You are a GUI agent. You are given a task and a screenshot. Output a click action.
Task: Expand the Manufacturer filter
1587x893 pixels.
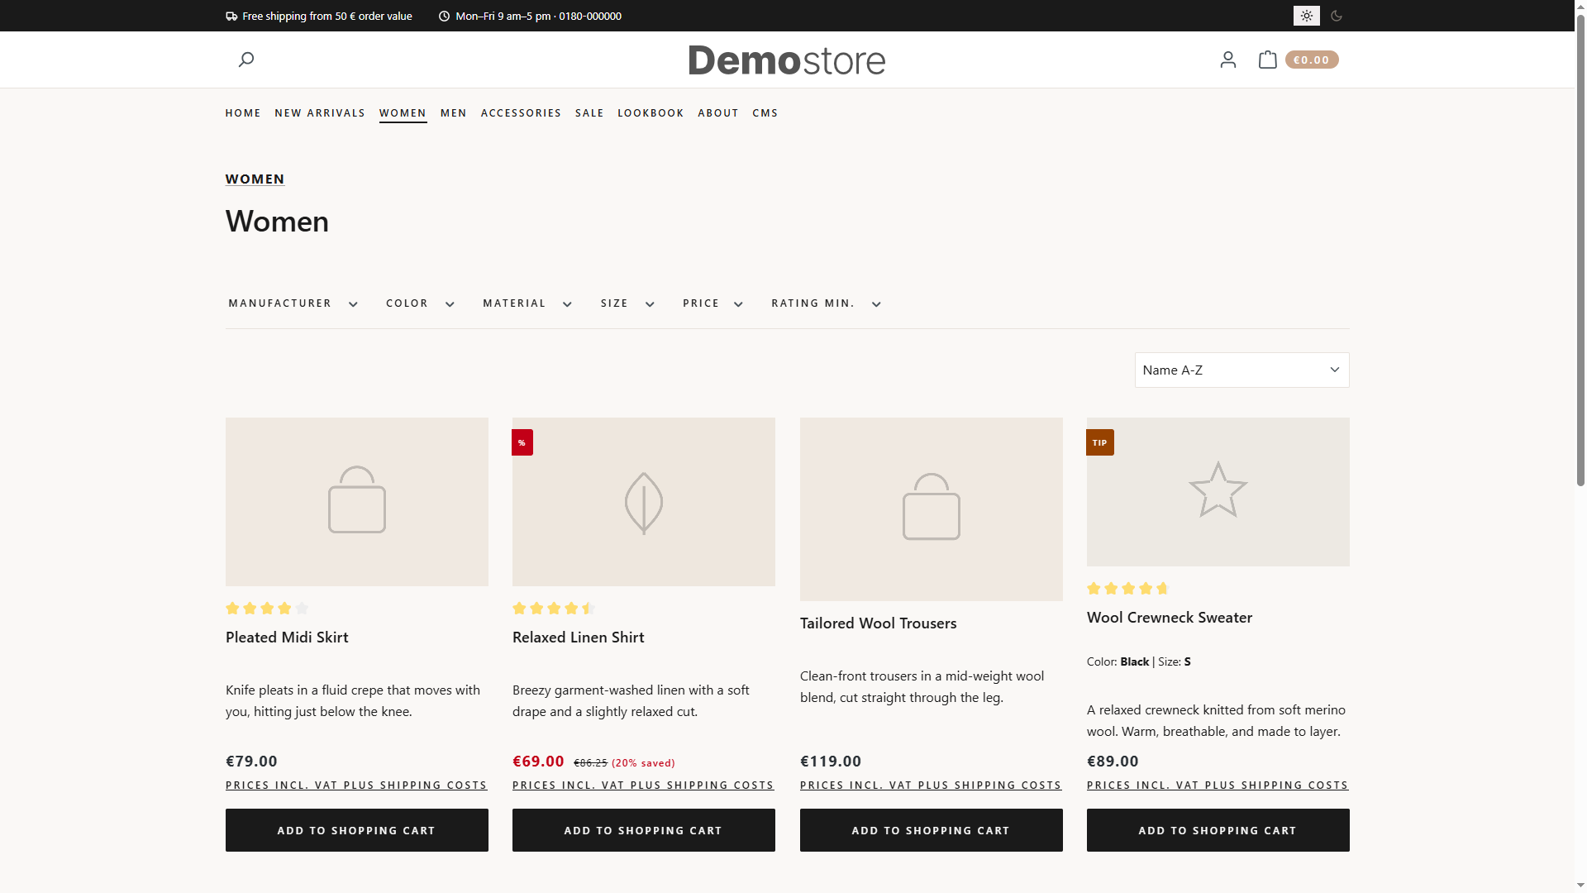(293, 303)
